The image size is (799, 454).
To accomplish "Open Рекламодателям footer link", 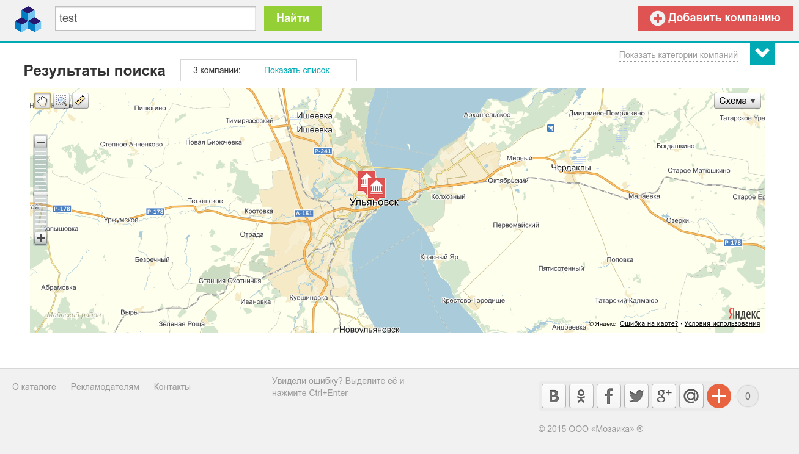I will (105, 387).
